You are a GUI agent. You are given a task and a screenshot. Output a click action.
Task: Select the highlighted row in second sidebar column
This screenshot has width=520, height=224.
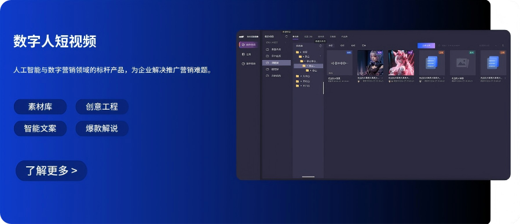click(x=276, y=62)
